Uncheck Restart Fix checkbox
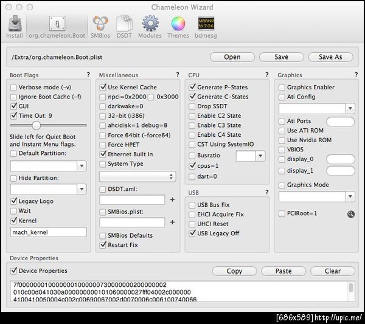 pos(103,245)
